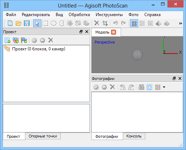Screen dimensions: 186x150
Task: Disable selected items in Project pane
Action: tap(42, 40)
